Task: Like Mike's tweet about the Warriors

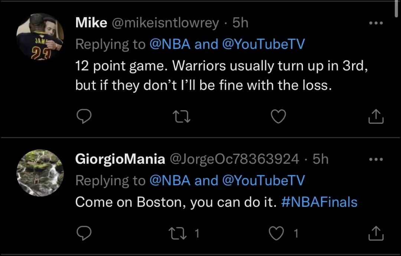Action: tap(278, 117)
